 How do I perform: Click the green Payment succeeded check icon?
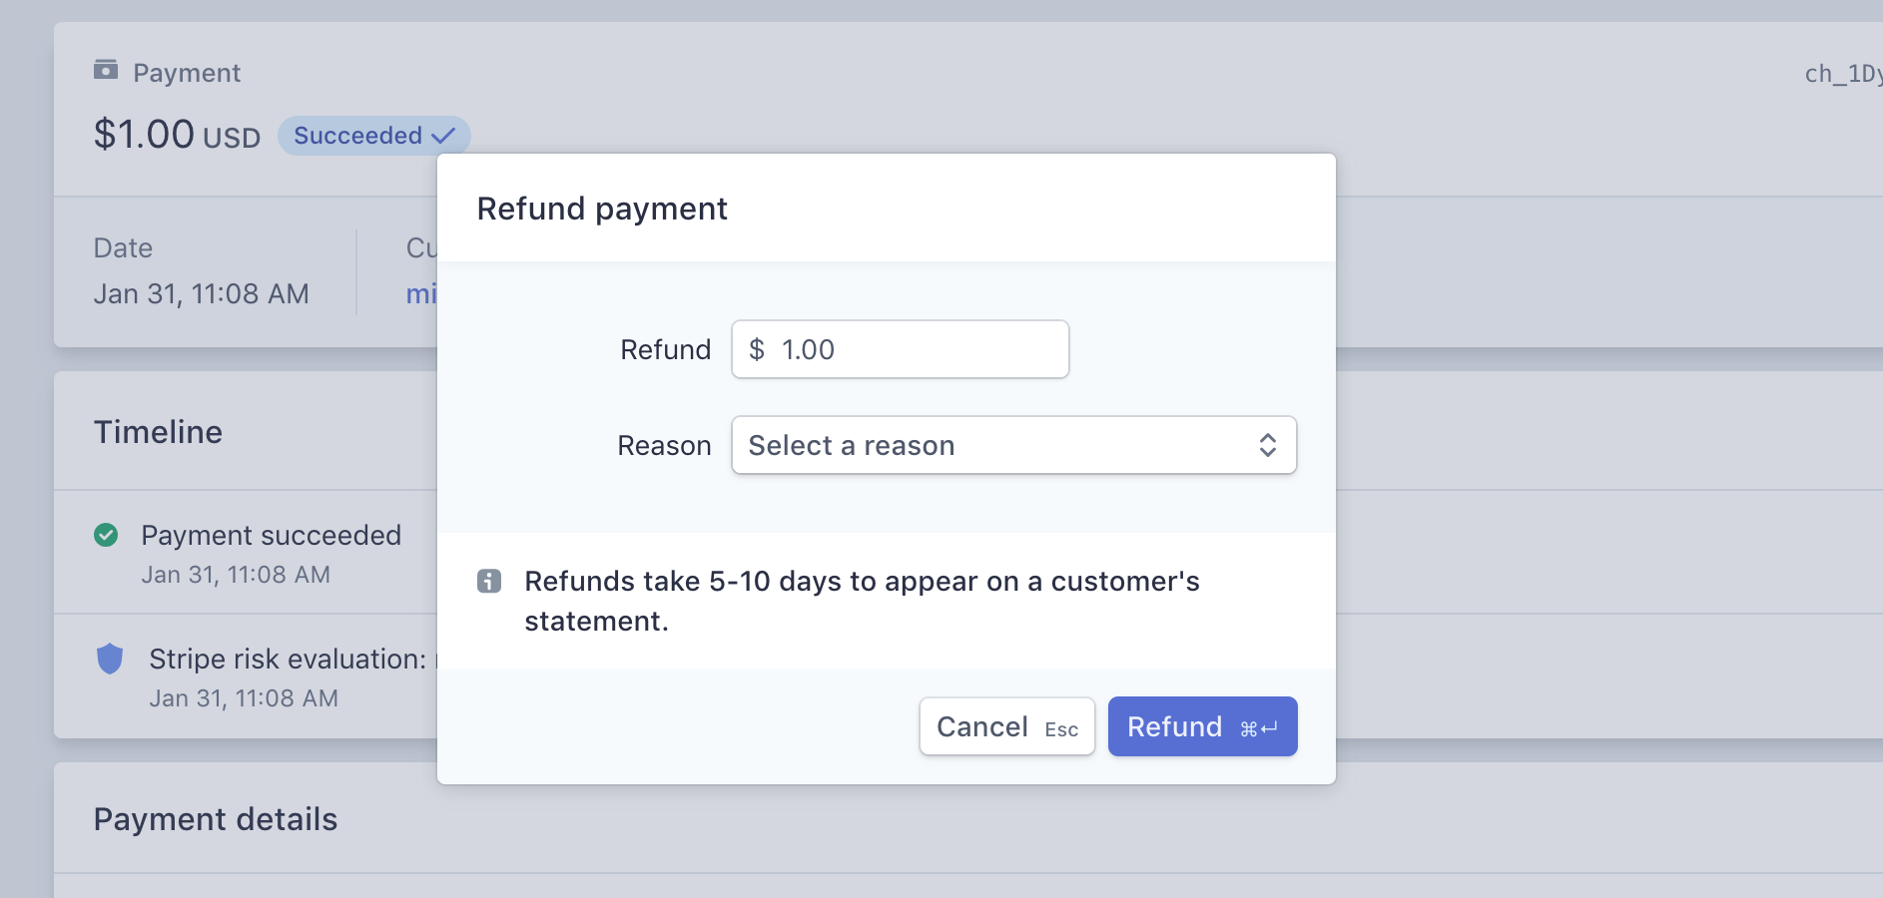pyautogui.click(x=106, y=536)
